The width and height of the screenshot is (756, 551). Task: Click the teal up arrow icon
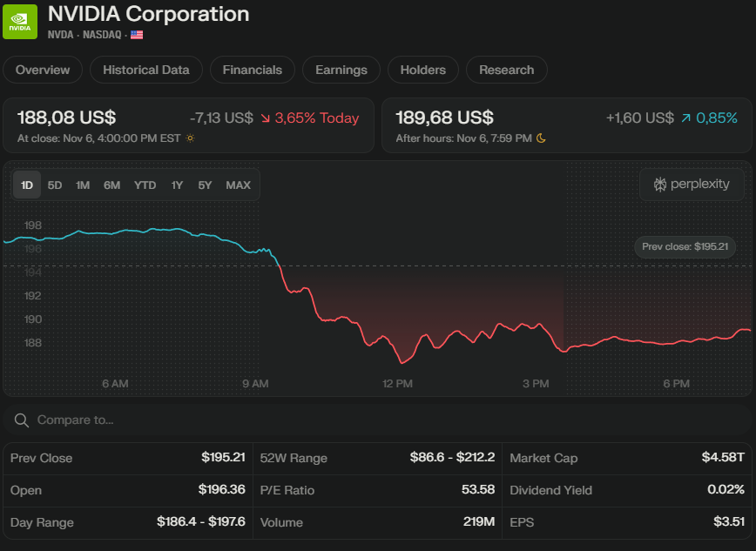coord(686,118)
